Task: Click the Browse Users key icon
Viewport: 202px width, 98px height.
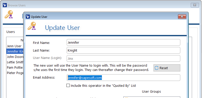Action: pos(9,15)
